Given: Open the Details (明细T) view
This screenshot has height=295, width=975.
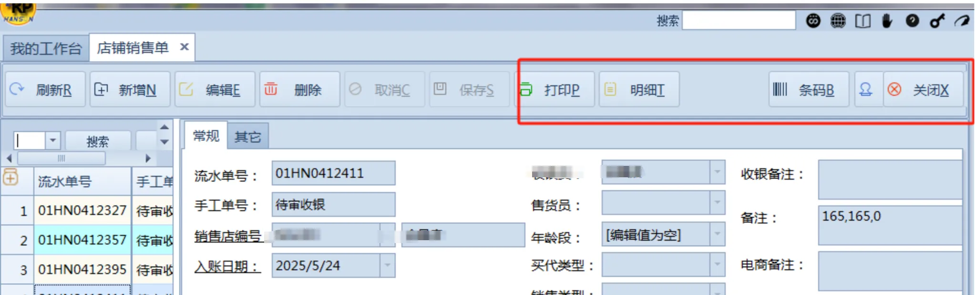Looking at the screenshot, I should [639, 90].
